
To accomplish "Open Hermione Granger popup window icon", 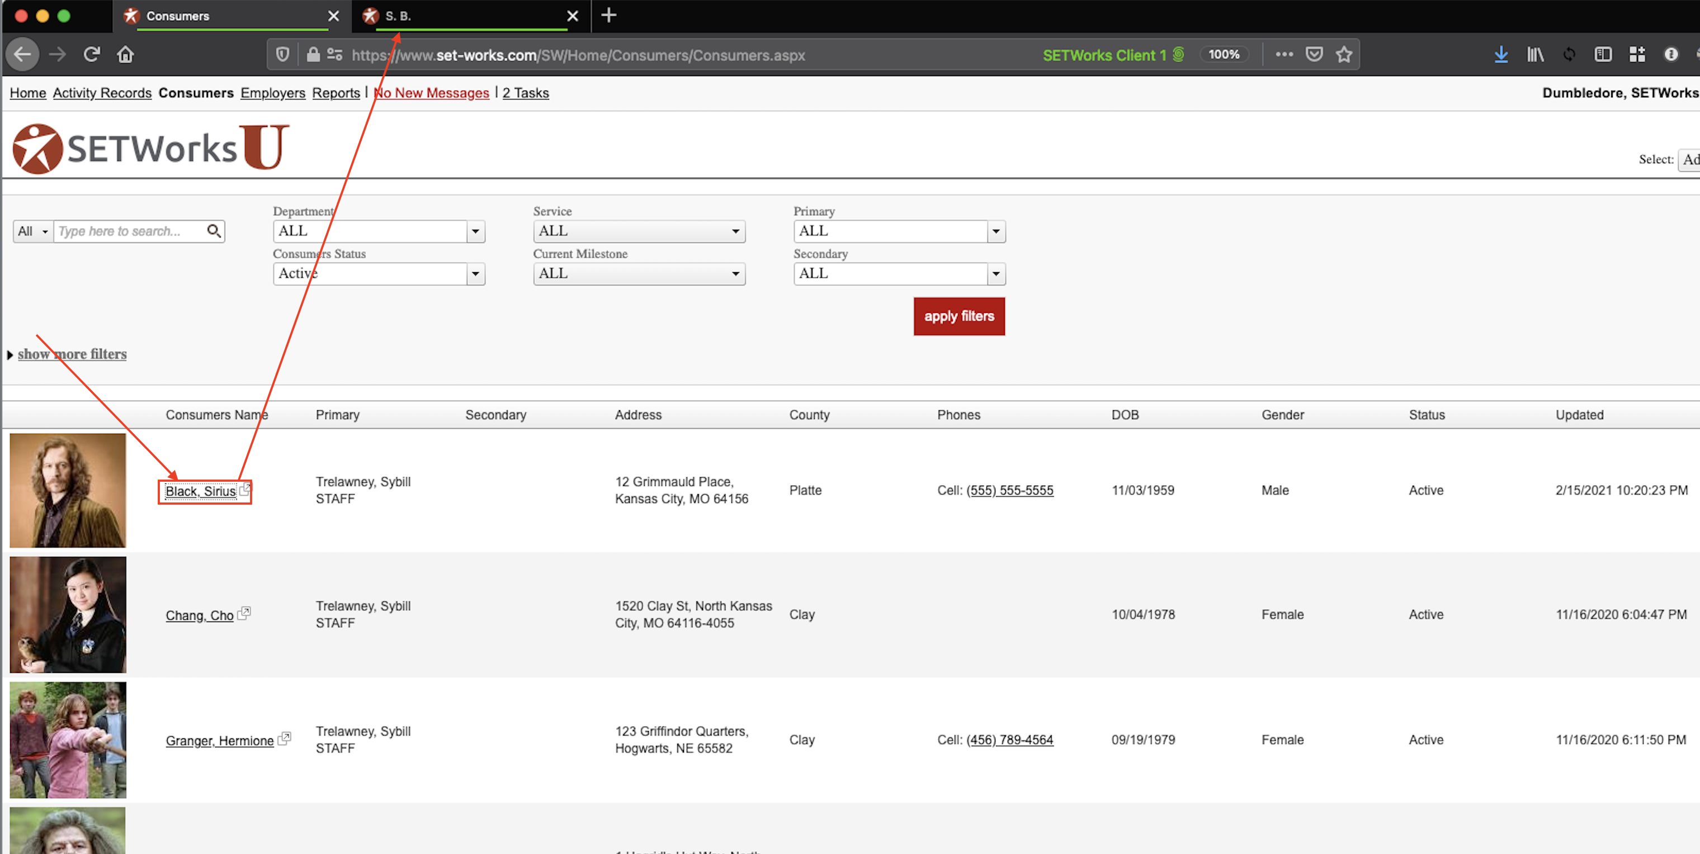I will click(x=284, y=738).
